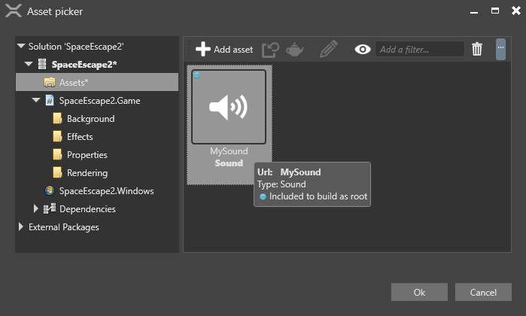Open the Background folder

[90, 119]
